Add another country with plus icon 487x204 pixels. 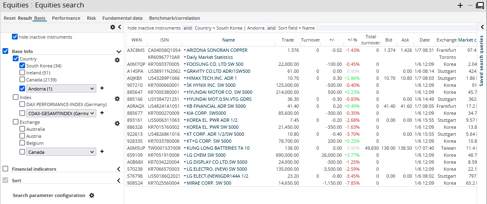pyautogui.click(x=102, y=88)
